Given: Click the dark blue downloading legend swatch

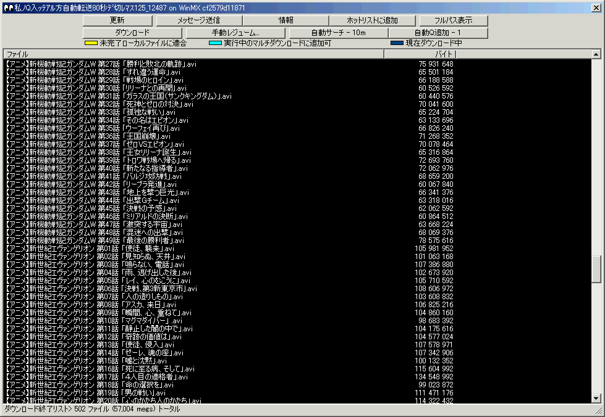Looking at the screenshot, I should tap(397, 44).
